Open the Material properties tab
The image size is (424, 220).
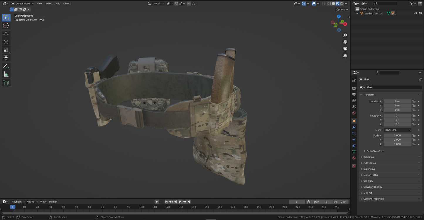tap(354, 158)
